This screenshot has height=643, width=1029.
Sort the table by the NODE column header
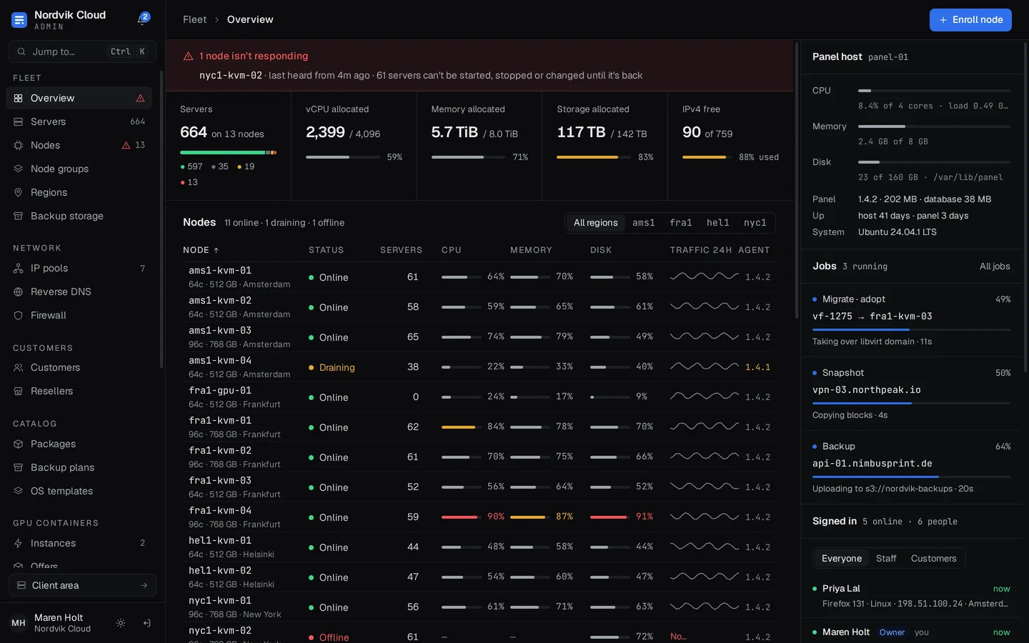tap(201, 250)
